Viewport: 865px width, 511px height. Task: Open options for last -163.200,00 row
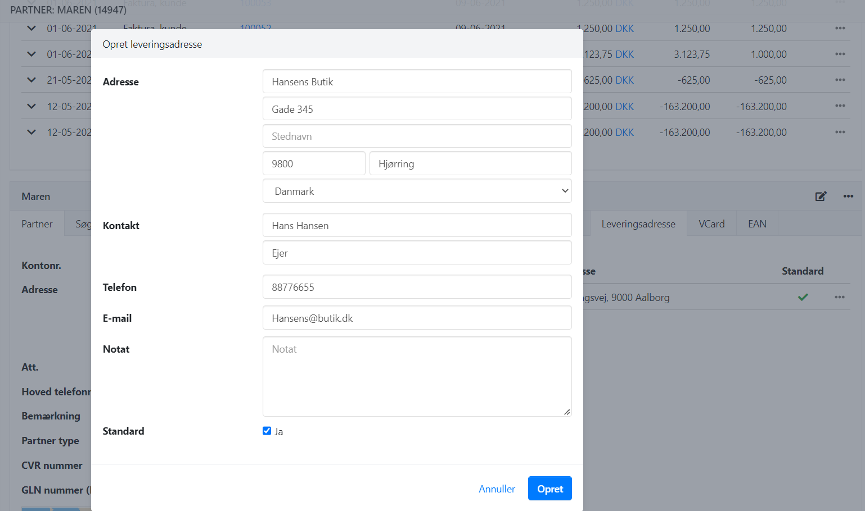click(x=840, y=132)
